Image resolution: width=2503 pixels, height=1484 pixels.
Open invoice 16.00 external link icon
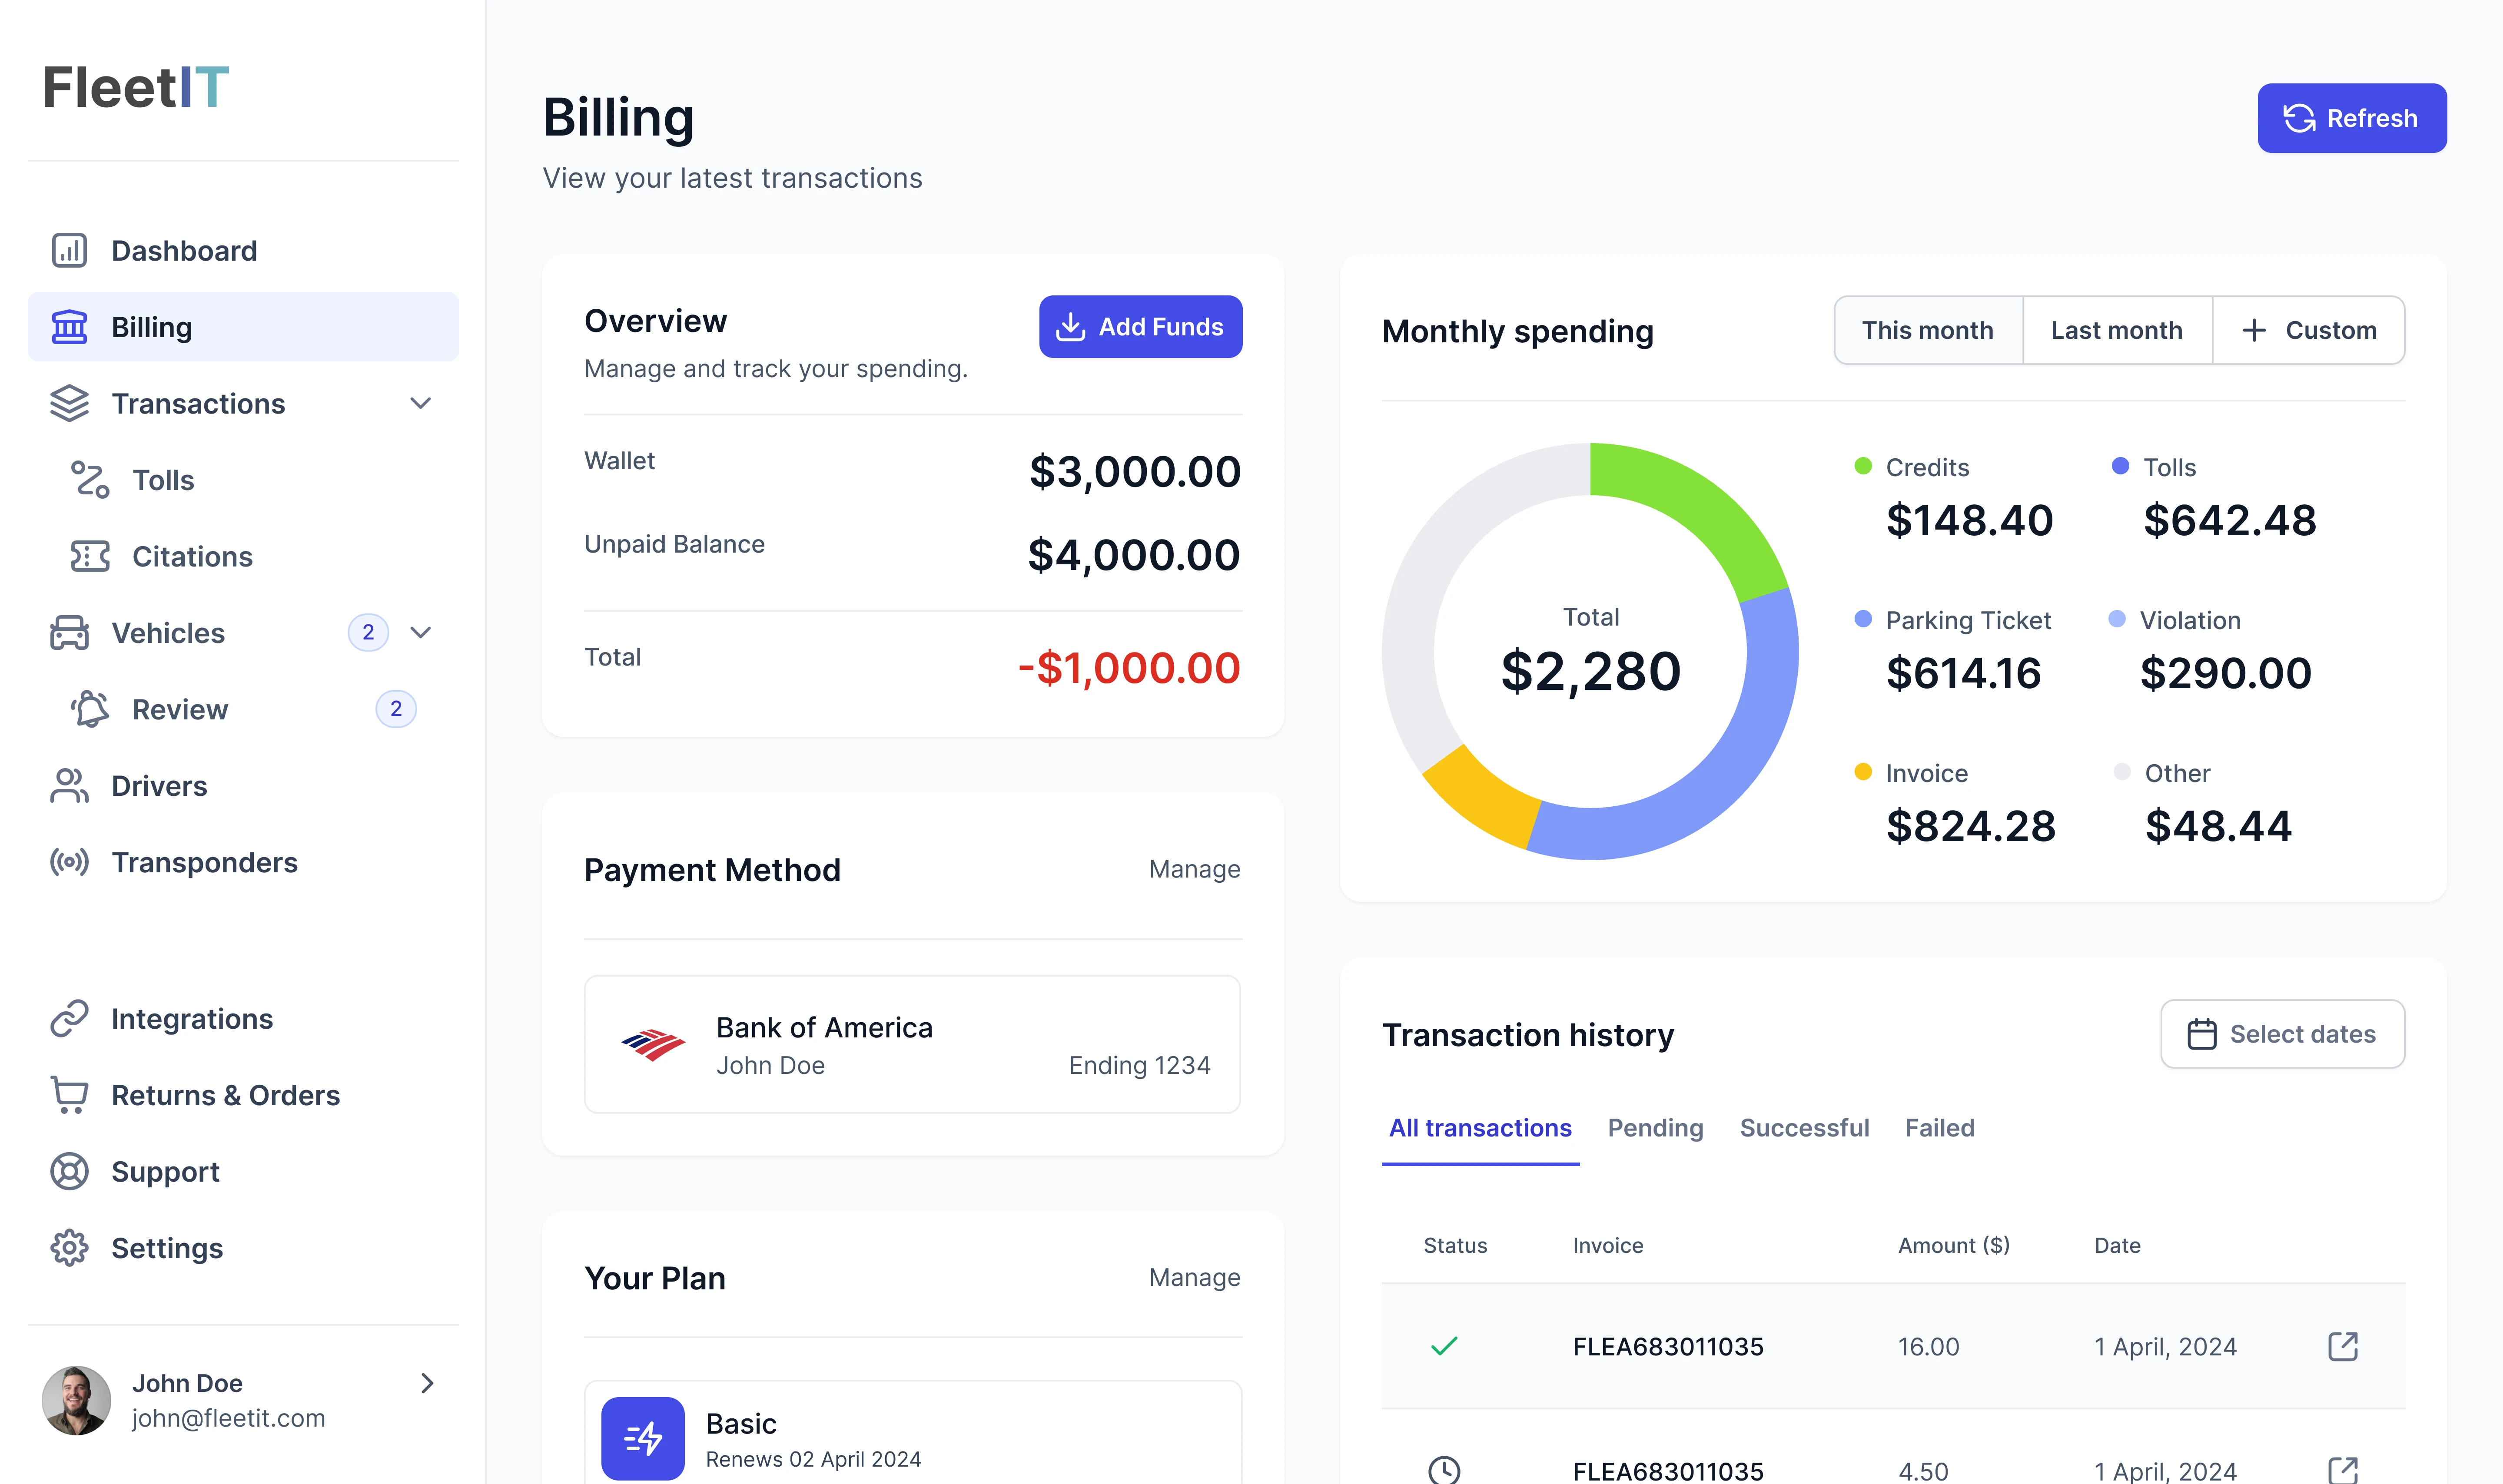click(x=2343, y=1346)
